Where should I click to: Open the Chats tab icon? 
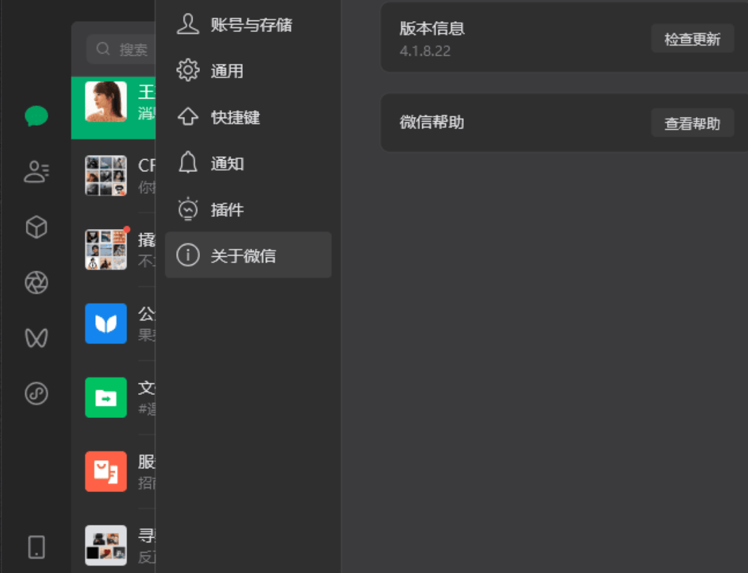pos(36,116)
